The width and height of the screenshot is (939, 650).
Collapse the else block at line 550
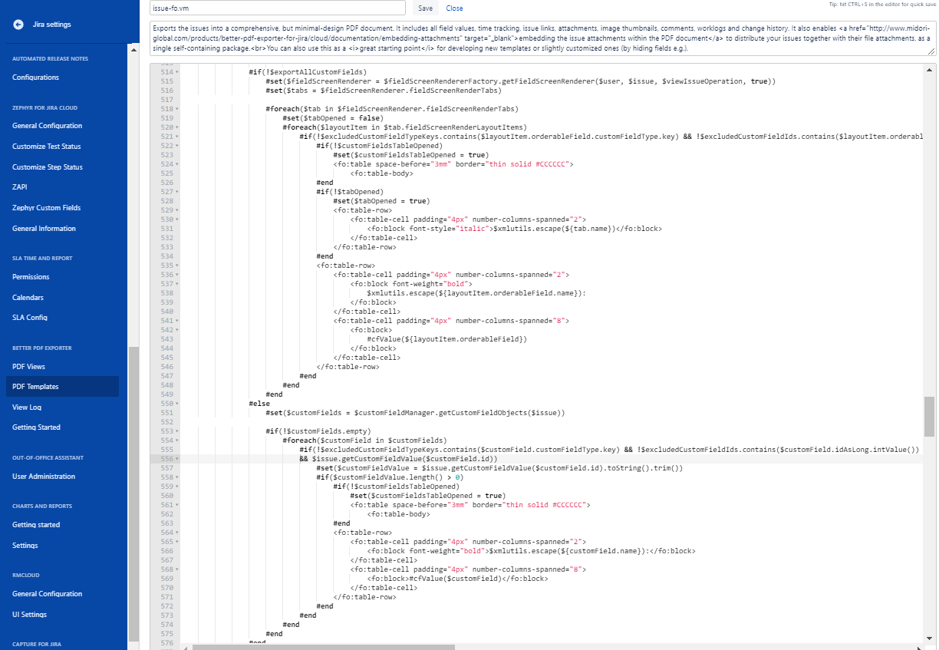click(177, 404)
